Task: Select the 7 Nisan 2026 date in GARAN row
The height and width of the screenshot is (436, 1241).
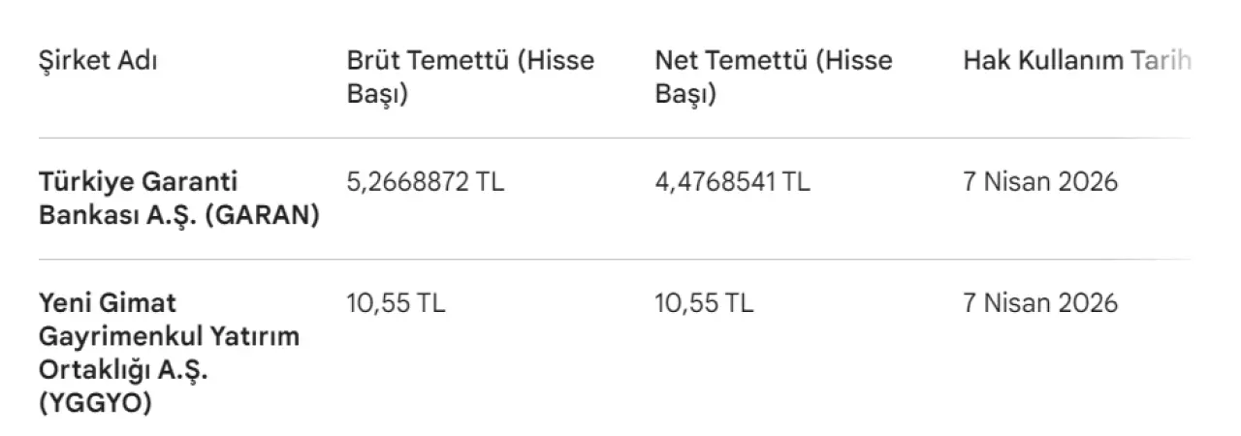Action: 1039,181
